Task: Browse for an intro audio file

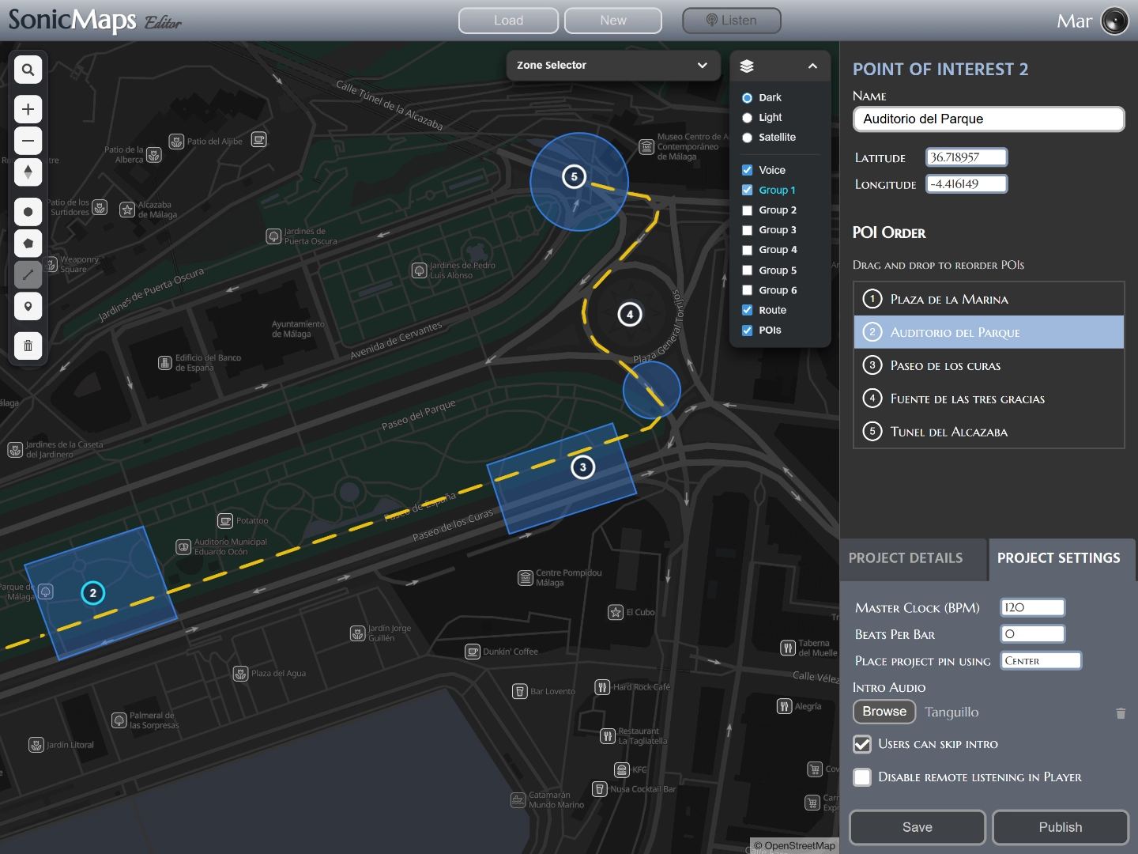Action: click(884, 712)
